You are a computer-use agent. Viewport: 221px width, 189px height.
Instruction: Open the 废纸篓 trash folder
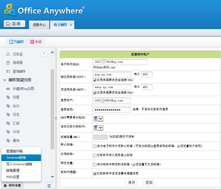point(18,63)
